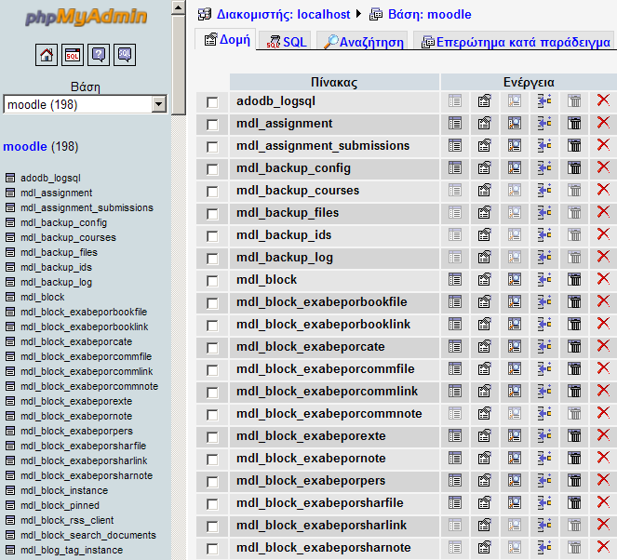Click the sidebar scrollbar thumb
617x560 pixels.
[179, 65]
